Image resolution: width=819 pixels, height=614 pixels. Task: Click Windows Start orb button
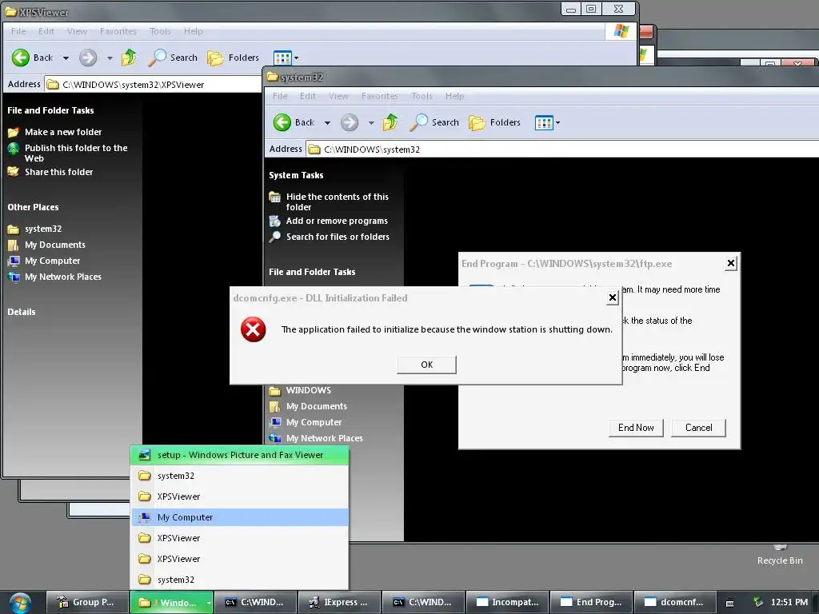click(x=20, y=603)
